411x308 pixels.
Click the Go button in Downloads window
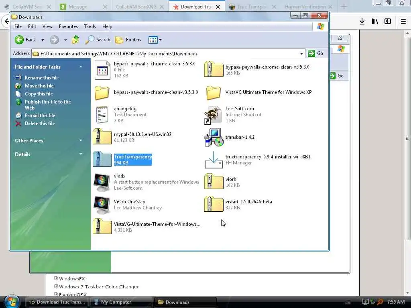point(315,53)
